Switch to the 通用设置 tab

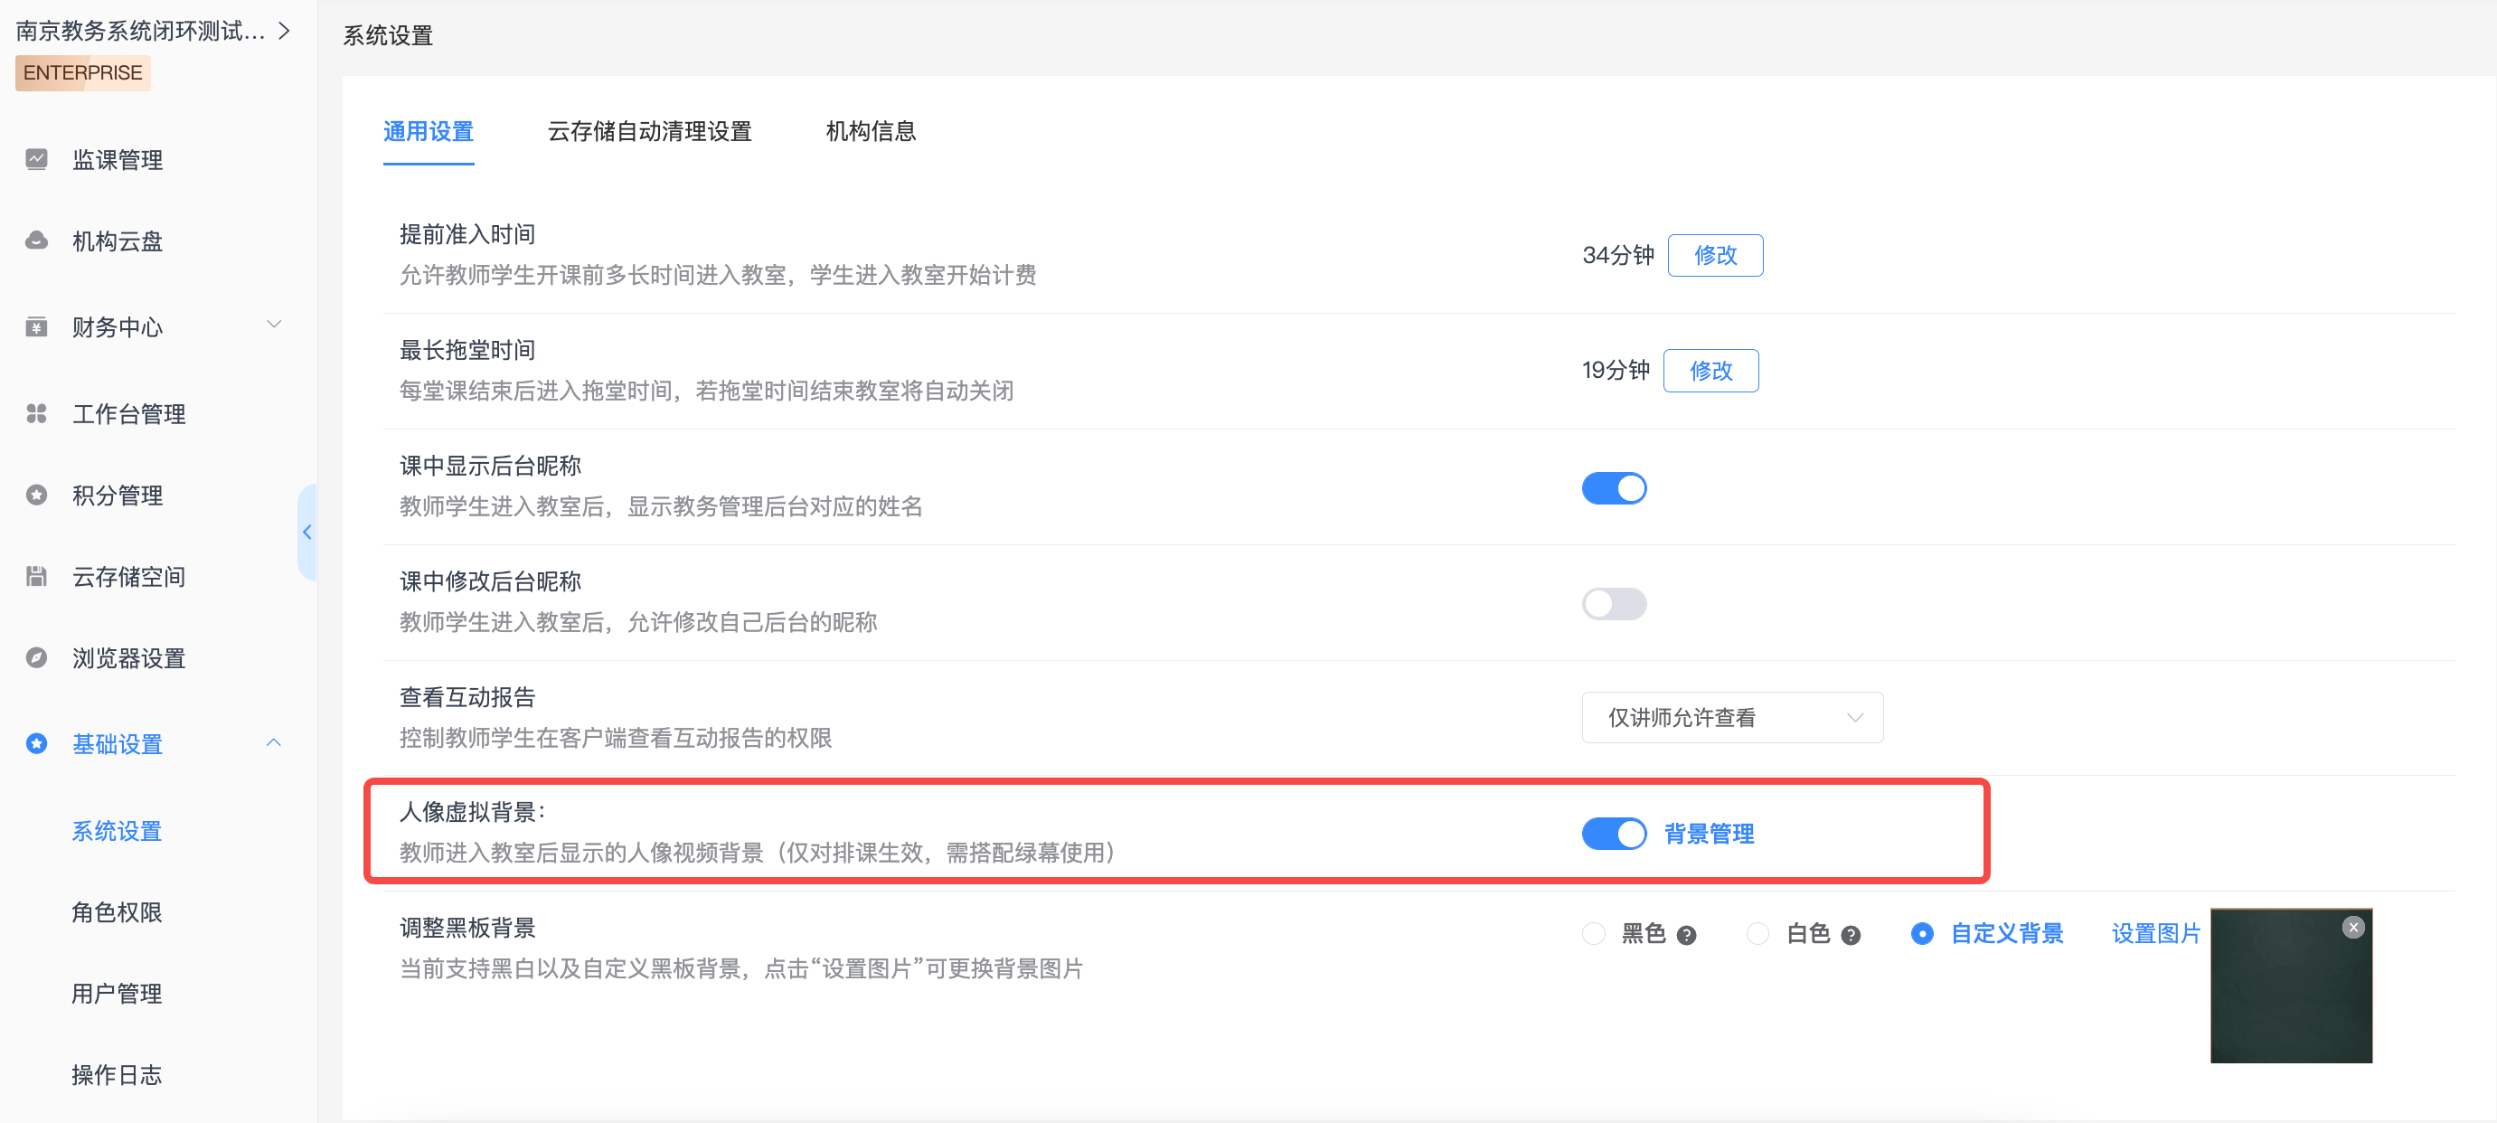[429, 132]
